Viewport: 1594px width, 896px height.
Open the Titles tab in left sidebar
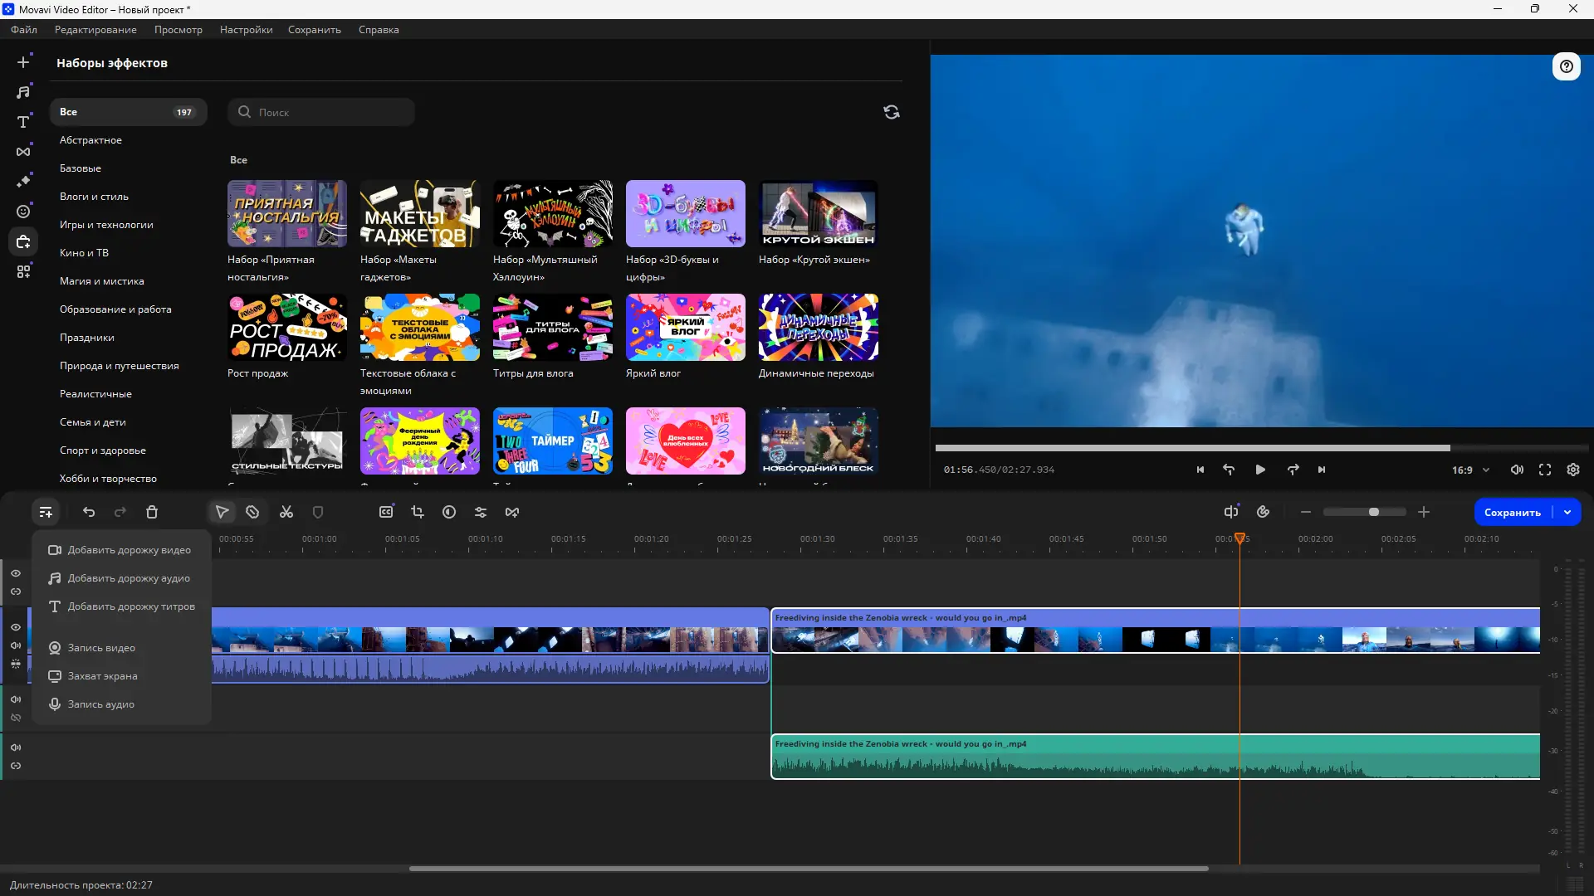23,122
